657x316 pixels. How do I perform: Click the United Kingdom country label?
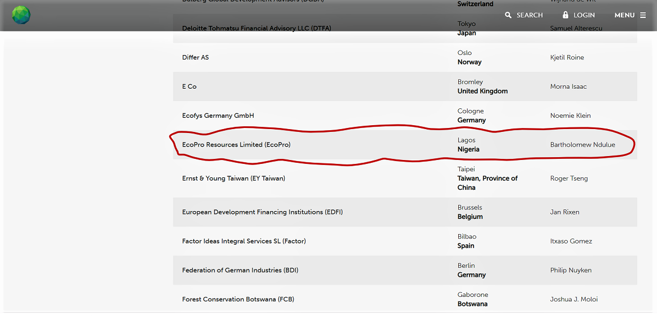[x=483, y=91]
